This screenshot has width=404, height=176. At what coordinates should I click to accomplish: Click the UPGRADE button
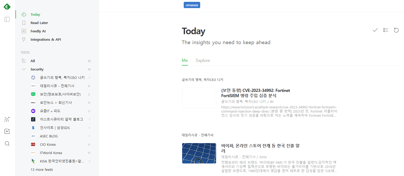192,5
